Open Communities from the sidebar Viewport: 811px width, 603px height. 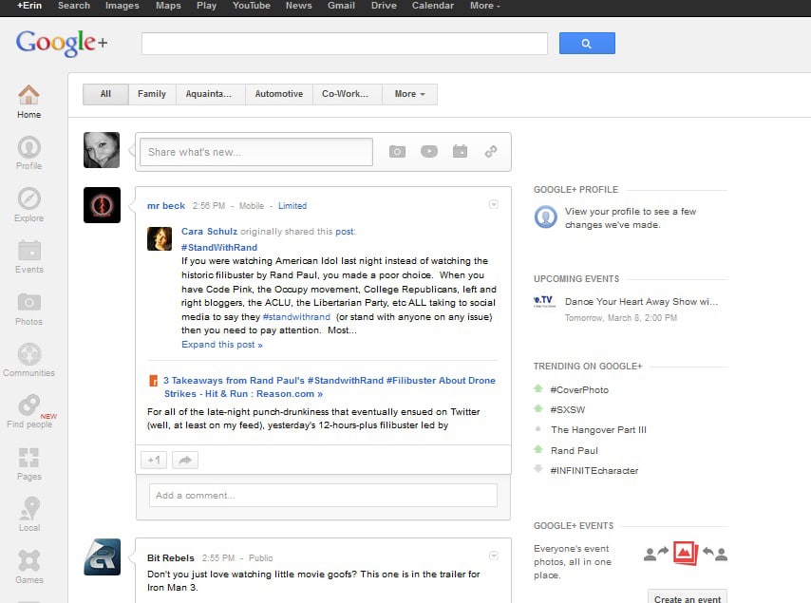(x=28, y=359)
